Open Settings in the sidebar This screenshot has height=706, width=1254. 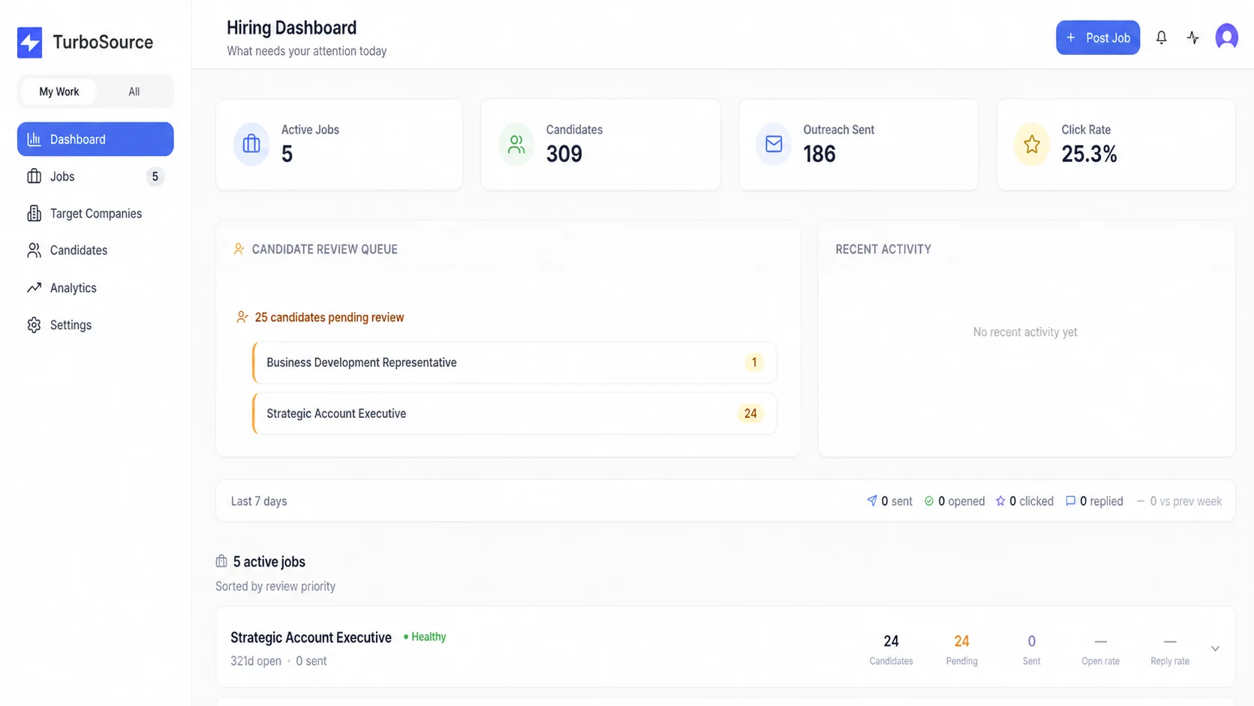click(x=95, y=325)
